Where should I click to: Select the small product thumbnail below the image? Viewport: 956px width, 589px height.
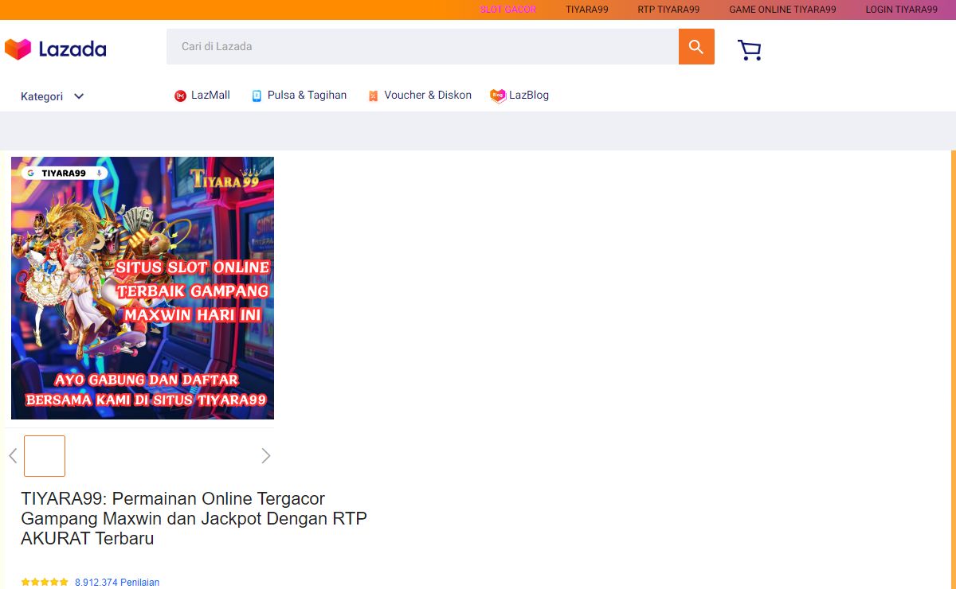45,456
